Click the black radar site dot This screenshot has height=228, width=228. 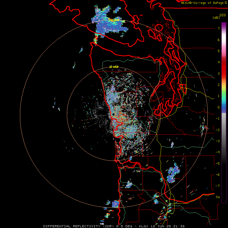113,115
